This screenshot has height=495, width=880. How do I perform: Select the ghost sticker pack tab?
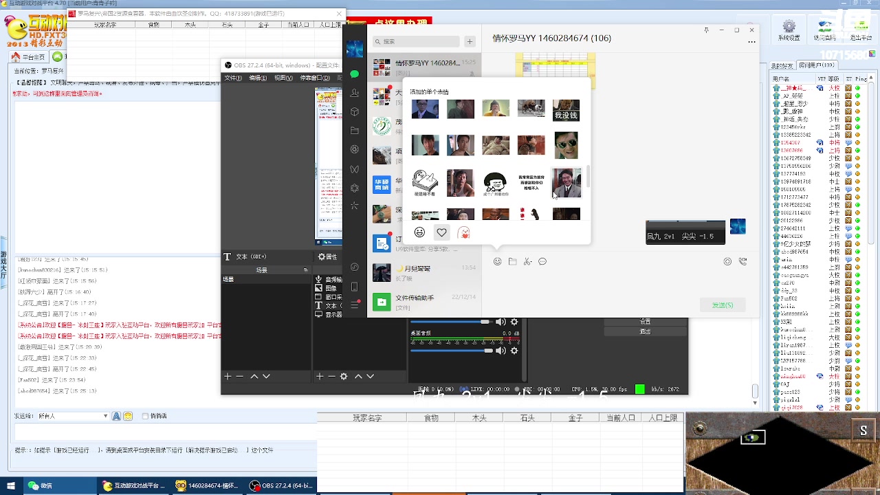[x=464, y=232]
